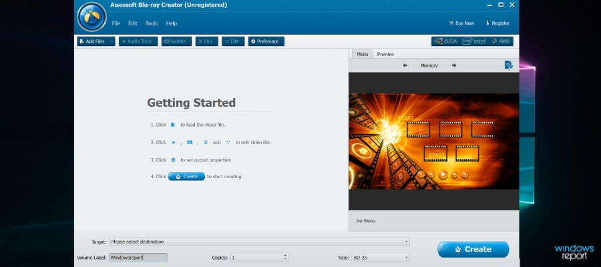Image resolution: width=601 pixels, height=267 pixels.
Task: Open the Target destination dropdown
Action: [x=260, y=242]
